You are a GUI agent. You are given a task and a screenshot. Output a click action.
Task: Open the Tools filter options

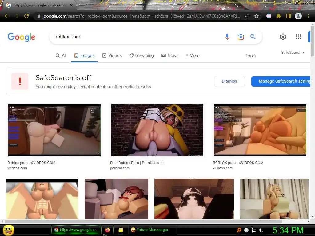(250, 56)
